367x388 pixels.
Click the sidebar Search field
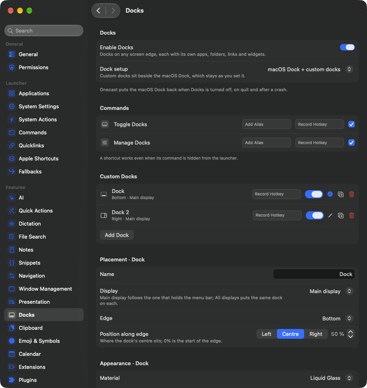[x=44, y=31]
